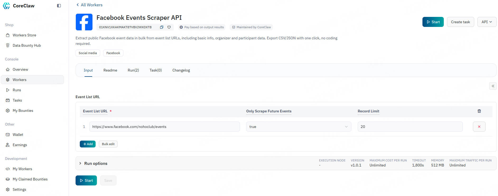Open the API dropdown menu
Image resolution: width=498 pixels, height=196 pixels.
[x=487, y=22]
